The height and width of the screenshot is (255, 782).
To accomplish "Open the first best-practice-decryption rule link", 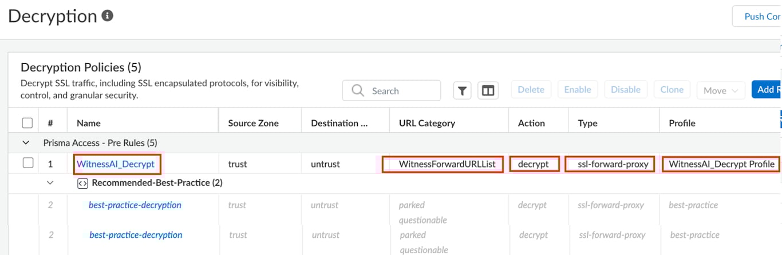I will pos(135,205).
